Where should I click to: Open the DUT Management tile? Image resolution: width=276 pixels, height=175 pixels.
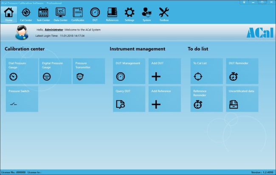click(x=129, y=71)
